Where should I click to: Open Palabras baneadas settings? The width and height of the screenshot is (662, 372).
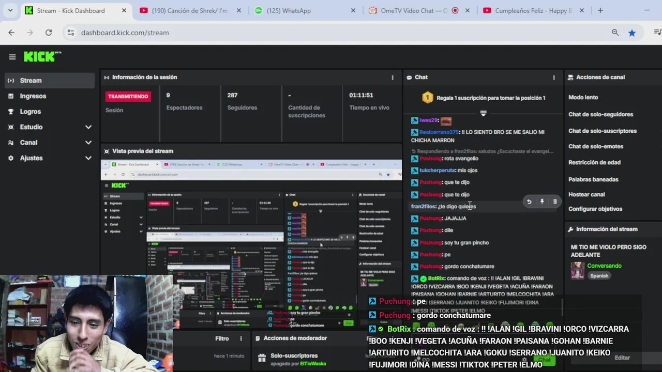coord(593,179)
